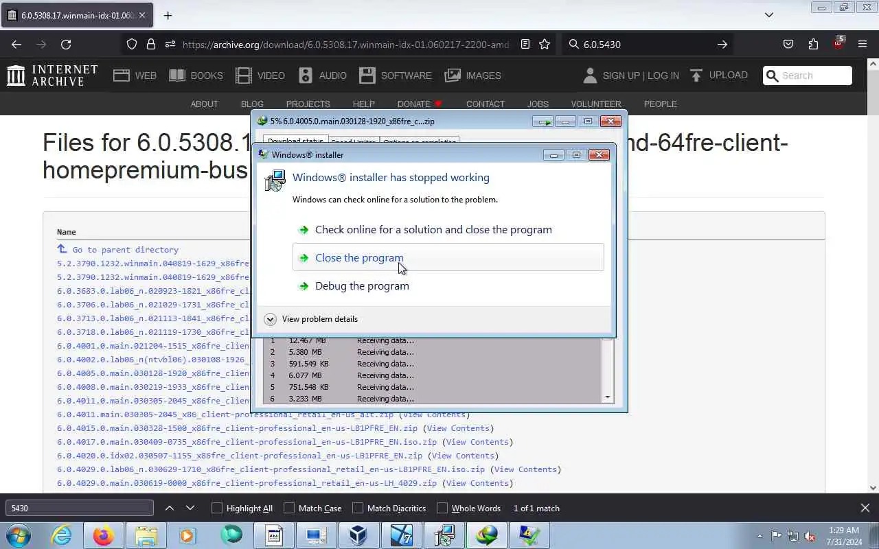879x549 pixels.
Task: Open the tracking protection shield icon
Action: (132, 44)
